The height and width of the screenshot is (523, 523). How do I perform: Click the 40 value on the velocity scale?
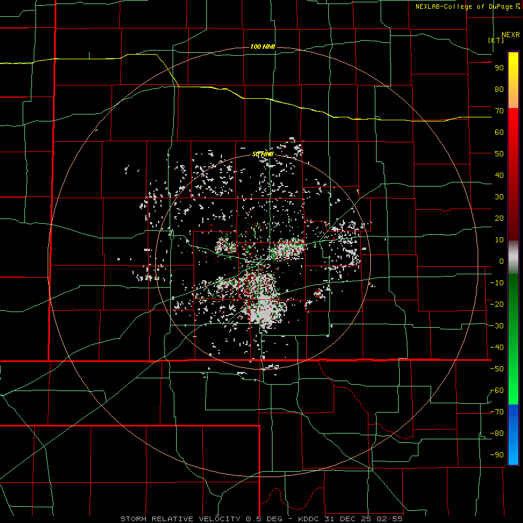coord(499,175)
